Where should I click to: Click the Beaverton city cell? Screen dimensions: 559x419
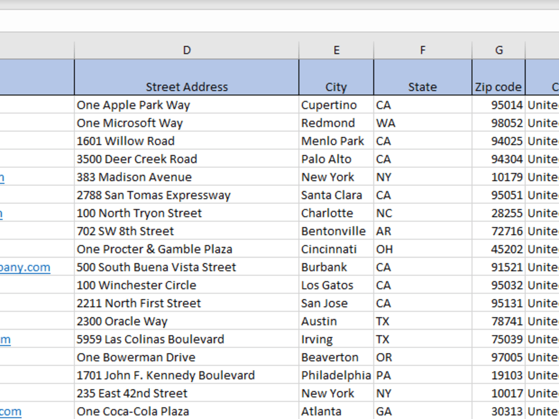(x=336, y=356)
